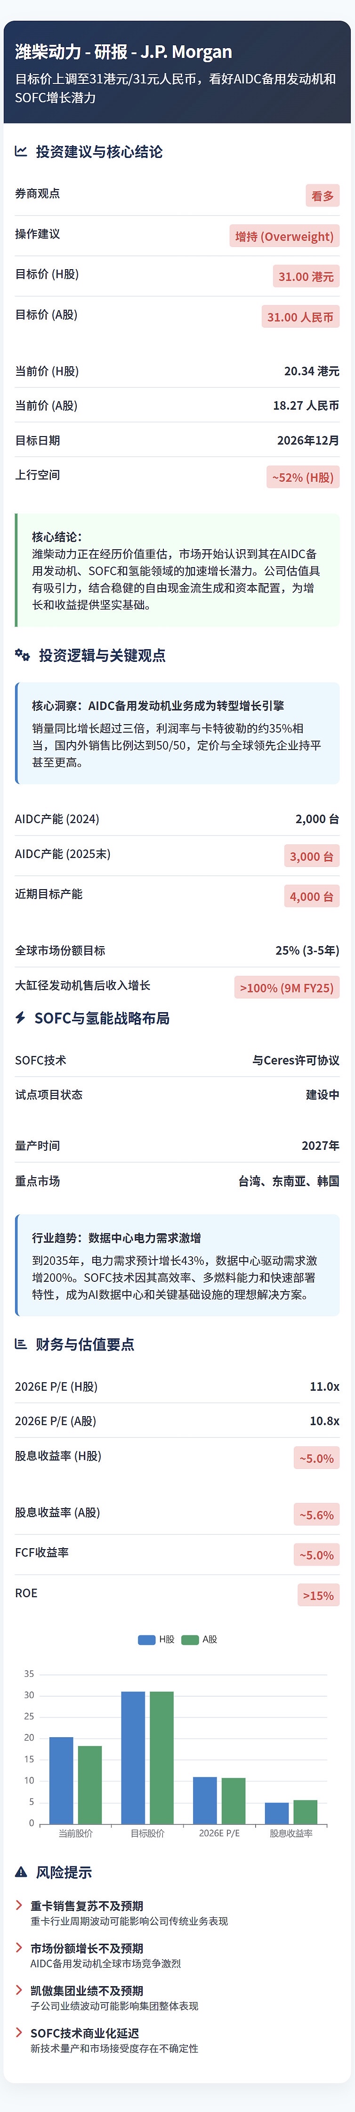
Task: Click the chevron beside 重卡销售复苏不及预期
Action: (x=20, y=1906)
